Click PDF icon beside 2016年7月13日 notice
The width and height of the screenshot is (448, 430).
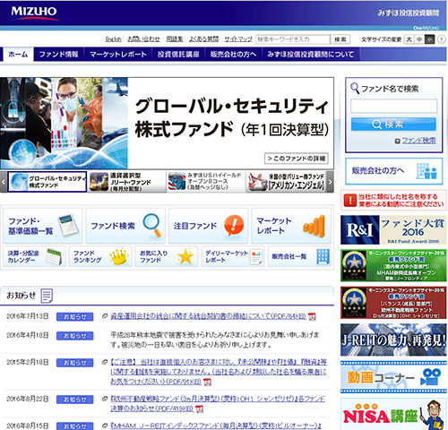[312, 316]
